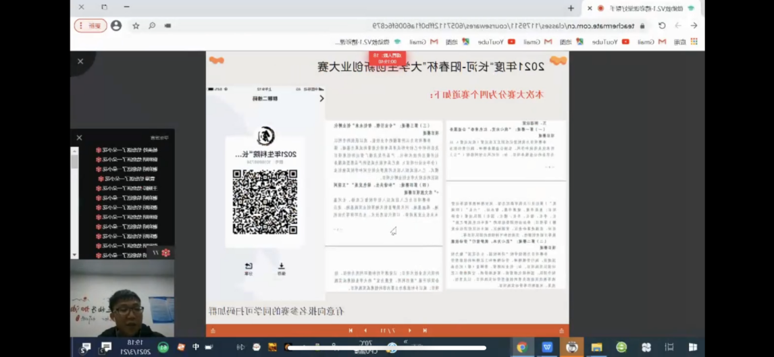Screen dimensions: 774x357
Task: Open the green 360 browser taskbar icon
Action: 621,347
